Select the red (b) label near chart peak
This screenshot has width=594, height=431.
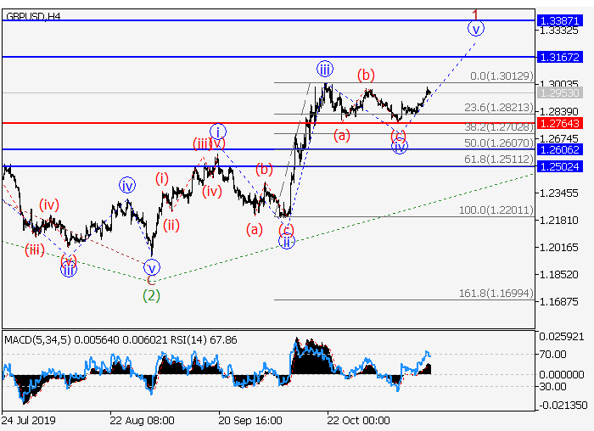point(366,75)
